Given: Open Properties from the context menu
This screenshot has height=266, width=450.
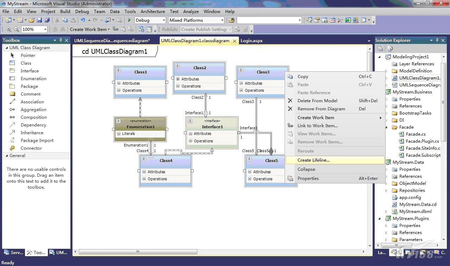Looking at the screenshot, I should [x=335, y=179].
